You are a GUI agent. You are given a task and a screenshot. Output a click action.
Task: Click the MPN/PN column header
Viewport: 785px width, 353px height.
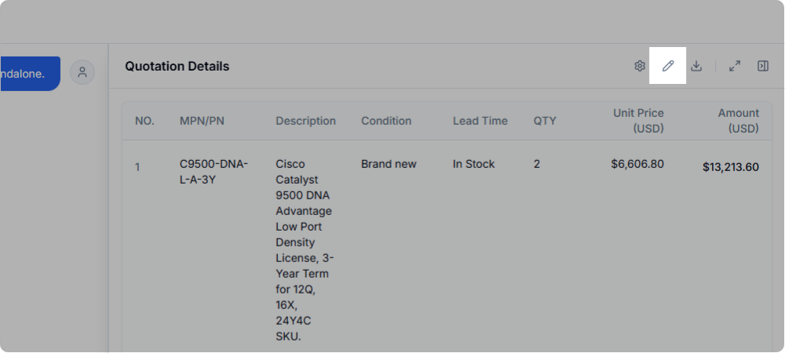(x=203, y=121)
